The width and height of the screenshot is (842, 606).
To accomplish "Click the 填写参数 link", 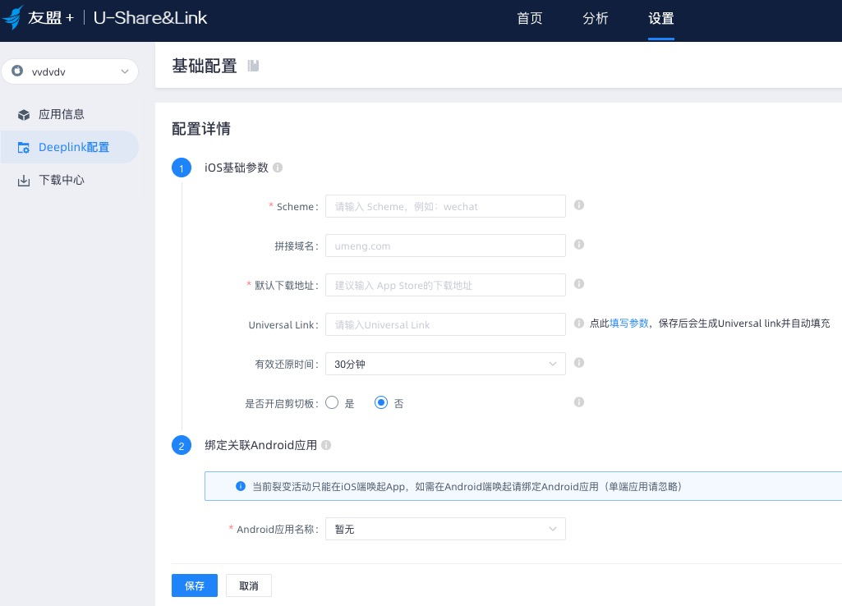I will (628, 324).
